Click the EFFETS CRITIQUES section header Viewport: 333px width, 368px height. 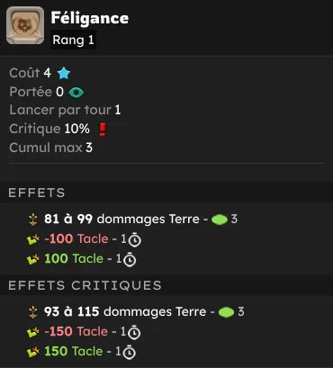[x=85, y=285]
